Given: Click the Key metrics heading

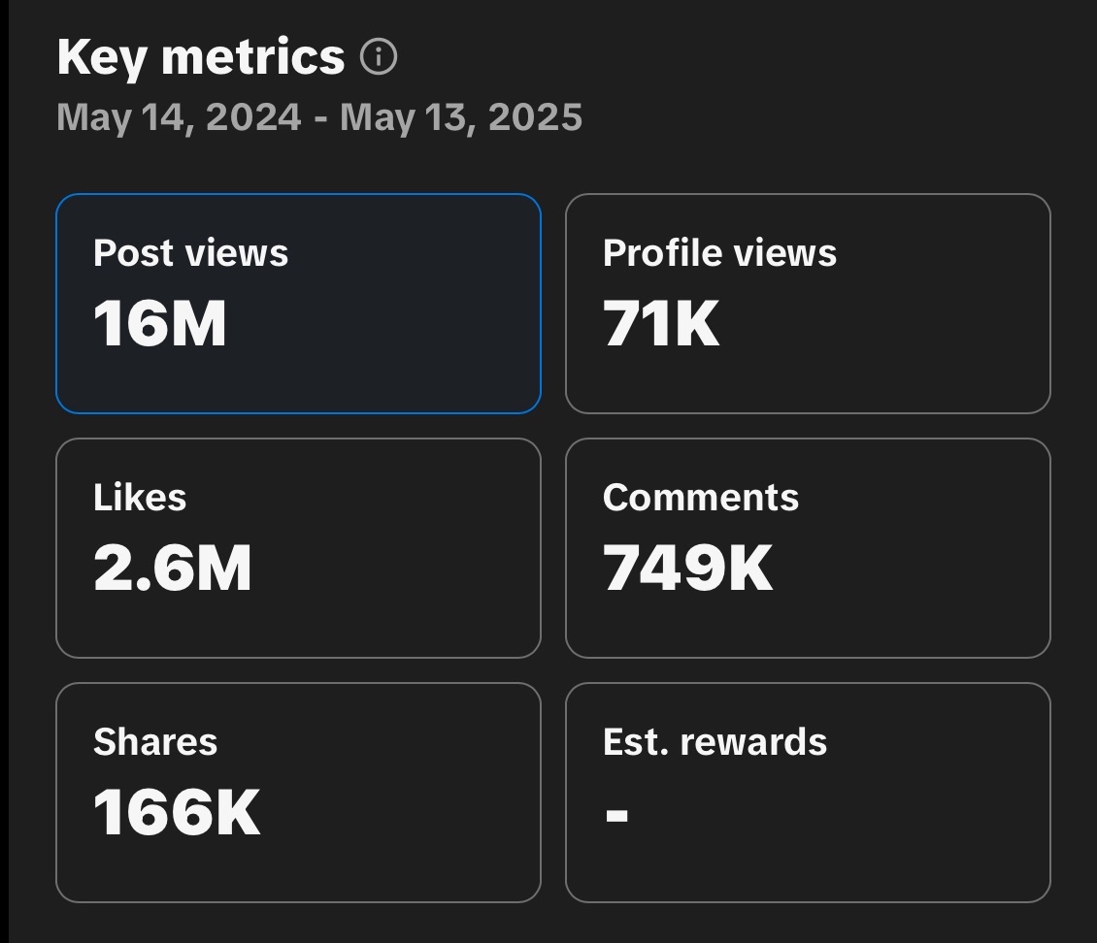Looking at the screenshot, I should pyautogui.click(x=201, y=58).
